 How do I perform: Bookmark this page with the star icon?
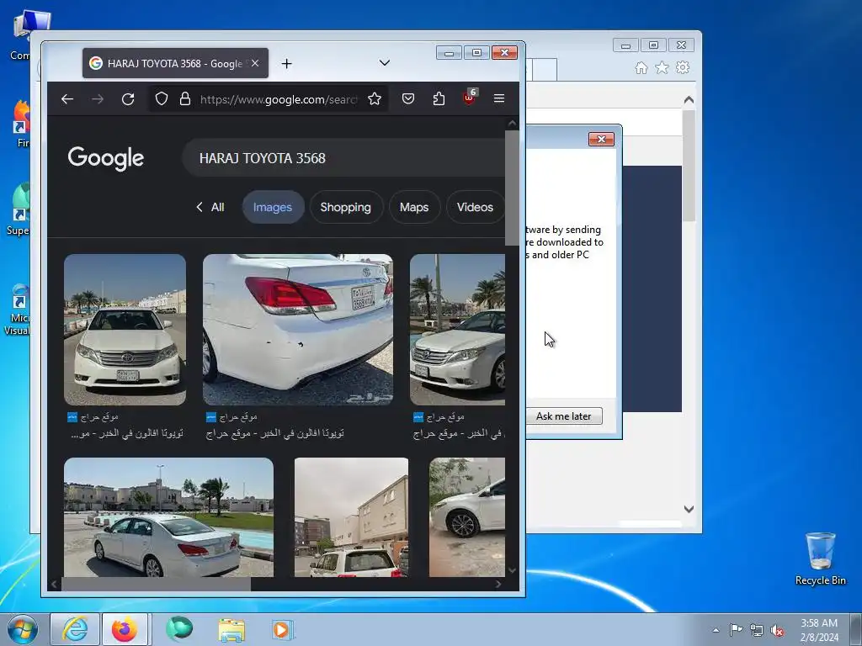pyautogui.click(x=375, y=99)
